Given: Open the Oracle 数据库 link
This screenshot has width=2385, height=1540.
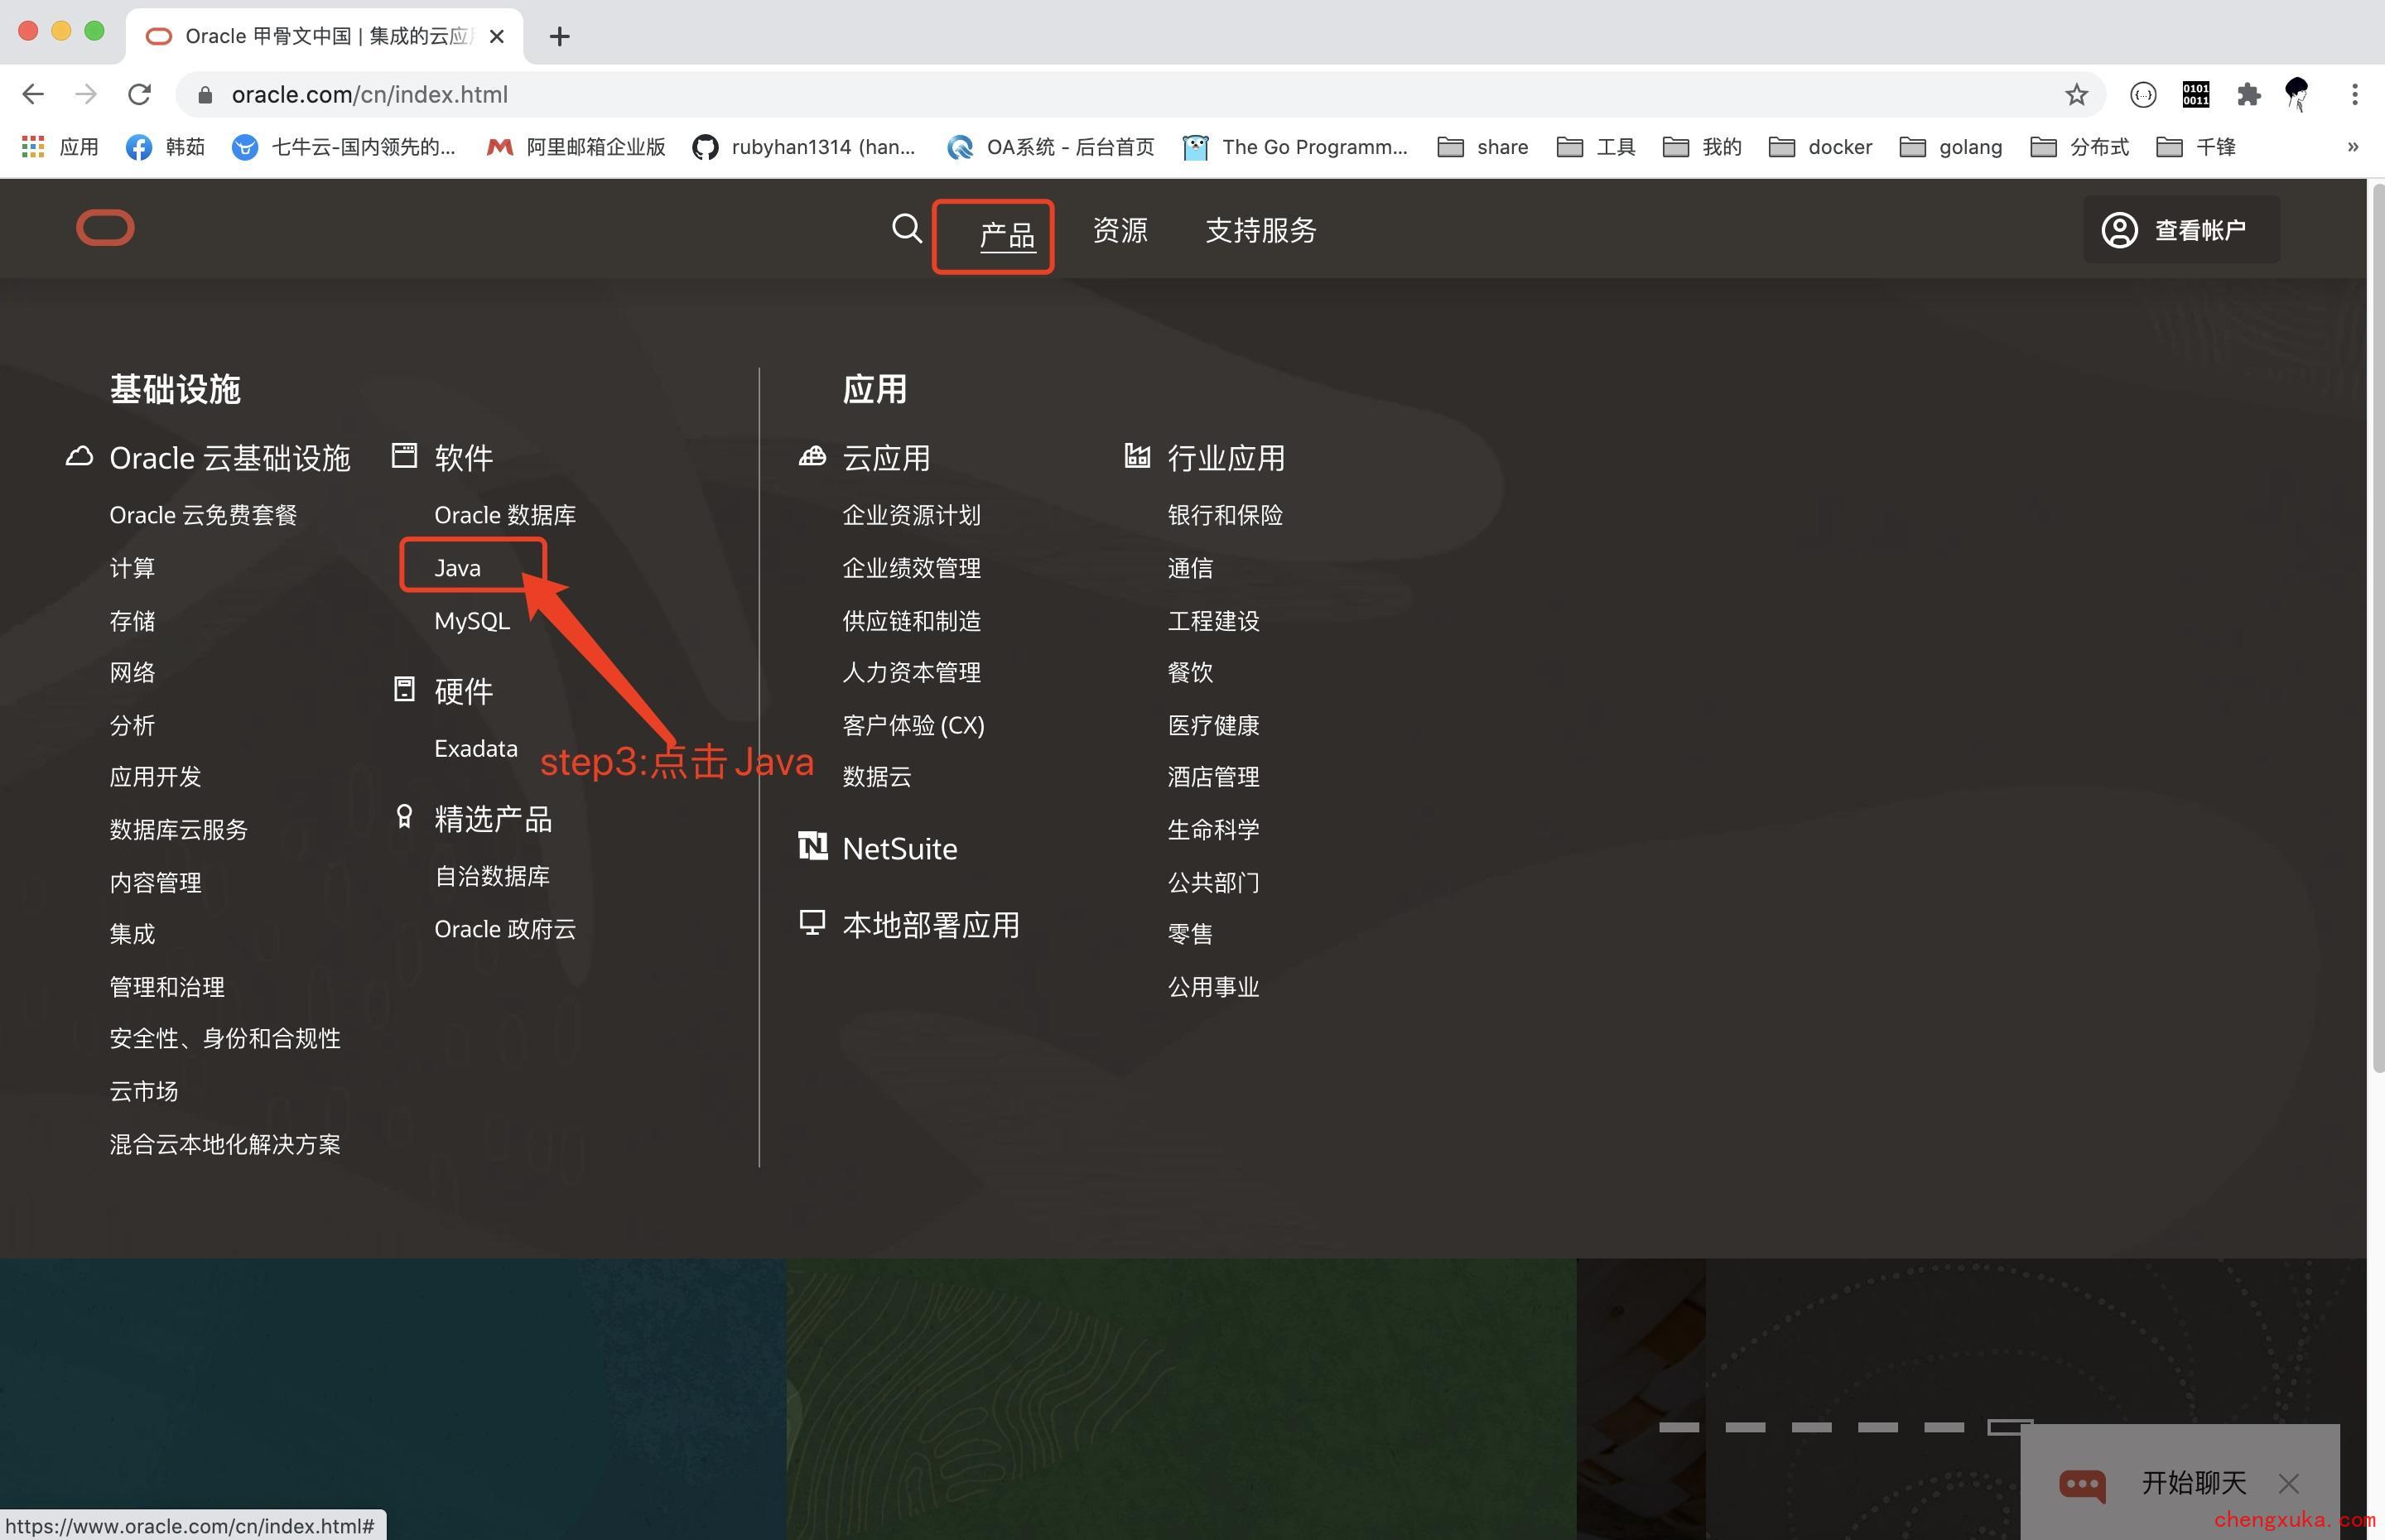Looking at the screenshot, I should click(x=505, y=515).
